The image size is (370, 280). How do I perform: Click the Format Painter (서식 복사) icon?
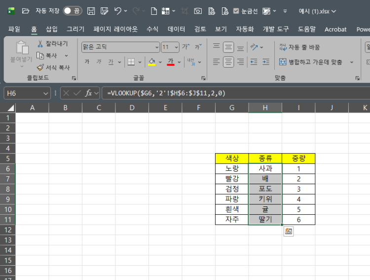tap(40, 67)
